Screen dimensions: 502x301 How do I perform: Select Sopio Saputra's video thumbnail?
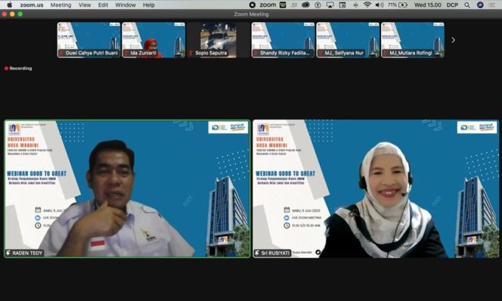[x=218, y=40]
